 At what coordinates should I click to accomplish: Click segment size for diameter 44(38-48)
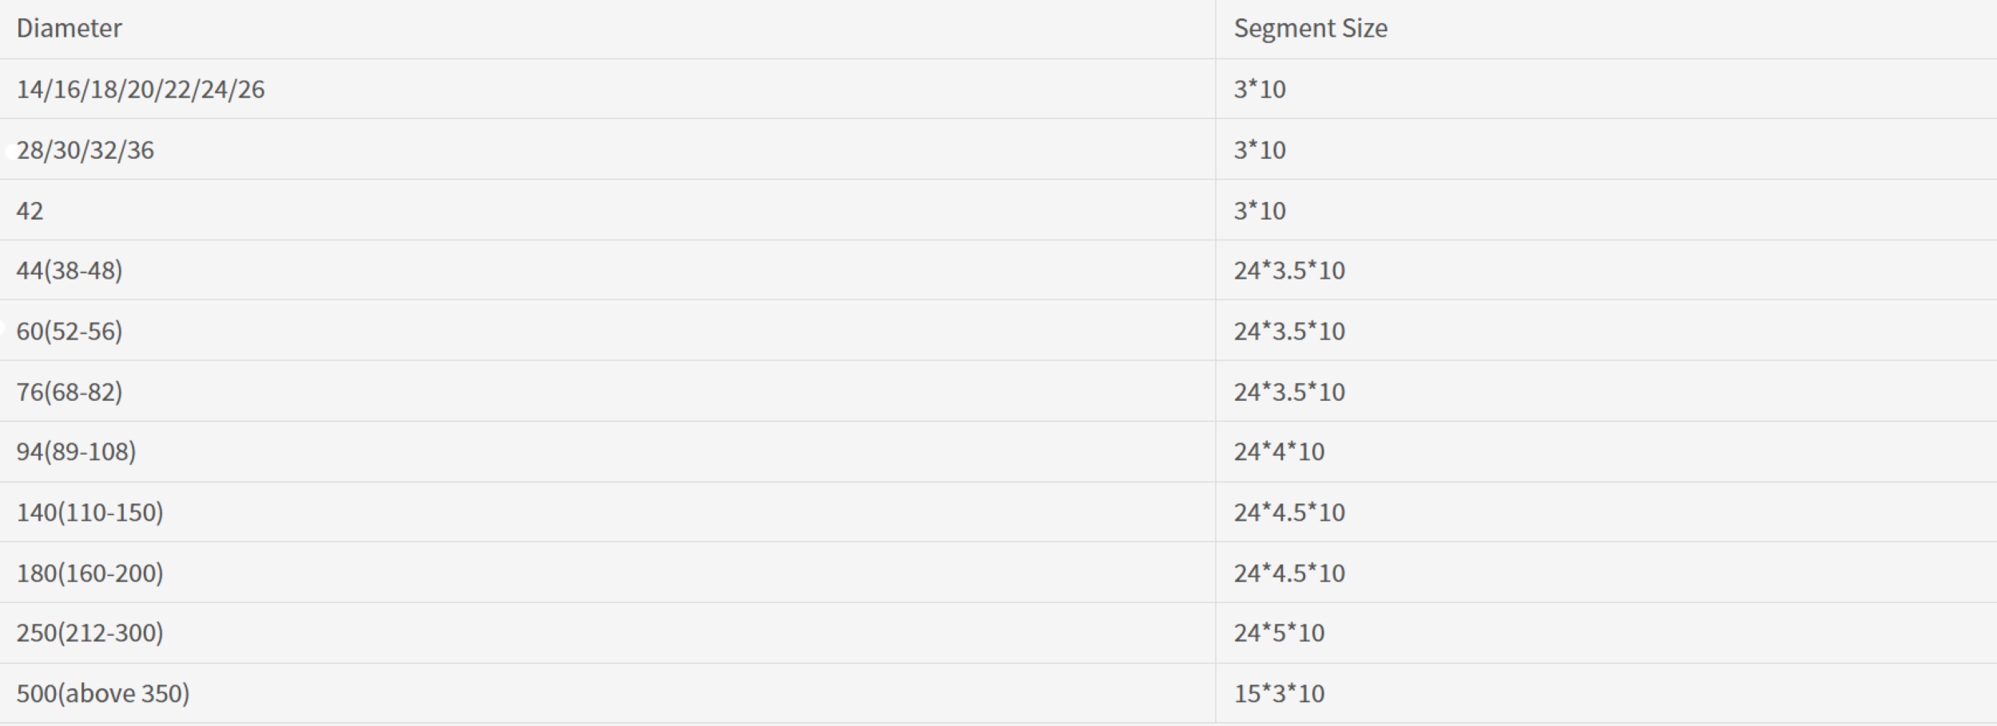click(1289, 271)
